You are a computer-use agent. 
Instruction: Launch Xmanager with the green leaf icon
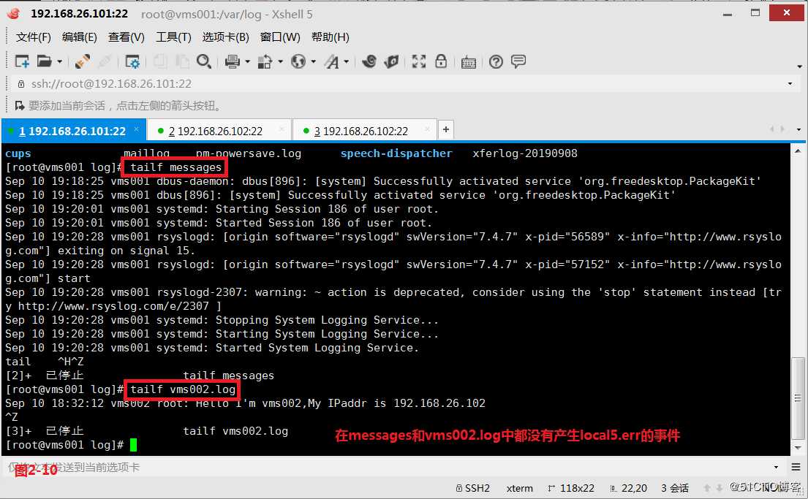[x=392, y=62]
